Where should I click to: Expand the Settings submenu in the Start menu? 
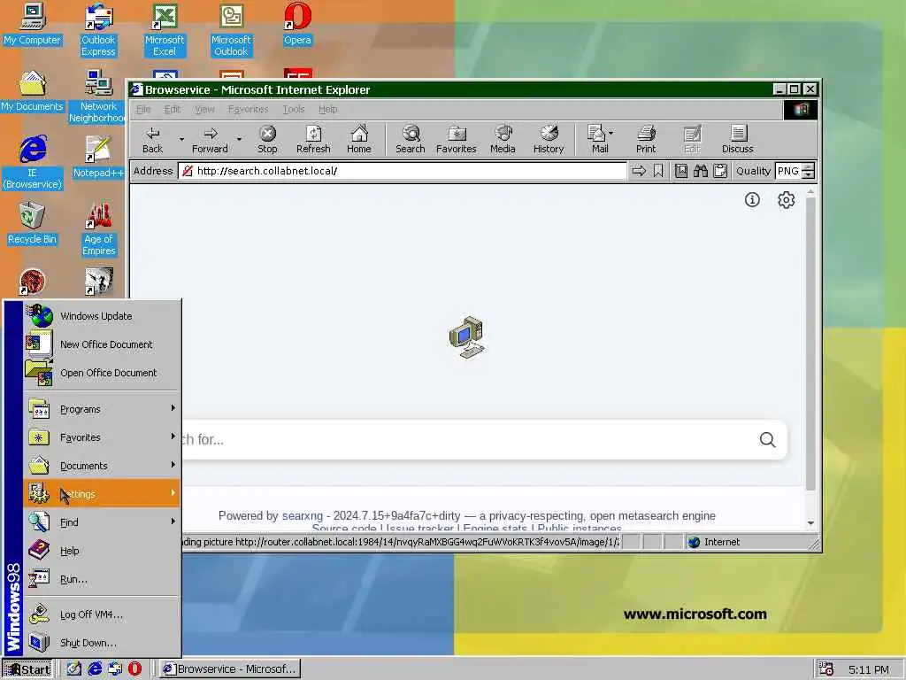pos(102,493)
